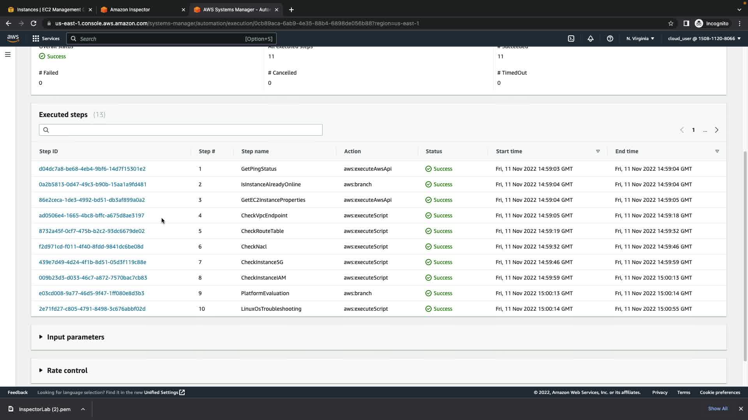Viewport: 748px width, 420px height.
Task: Open AWS CloudShell icon
Action: 571,38
